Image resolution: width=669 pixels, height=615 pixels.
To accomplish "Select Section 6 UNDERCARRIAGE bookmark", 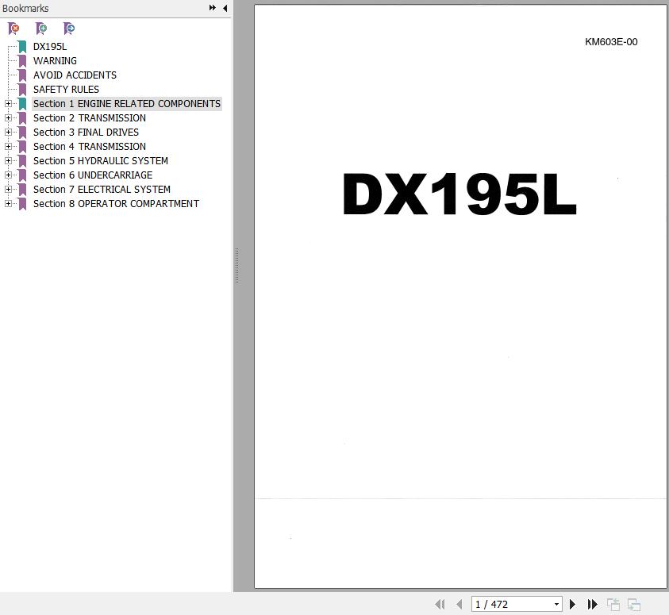I will (x=93, y=175).
